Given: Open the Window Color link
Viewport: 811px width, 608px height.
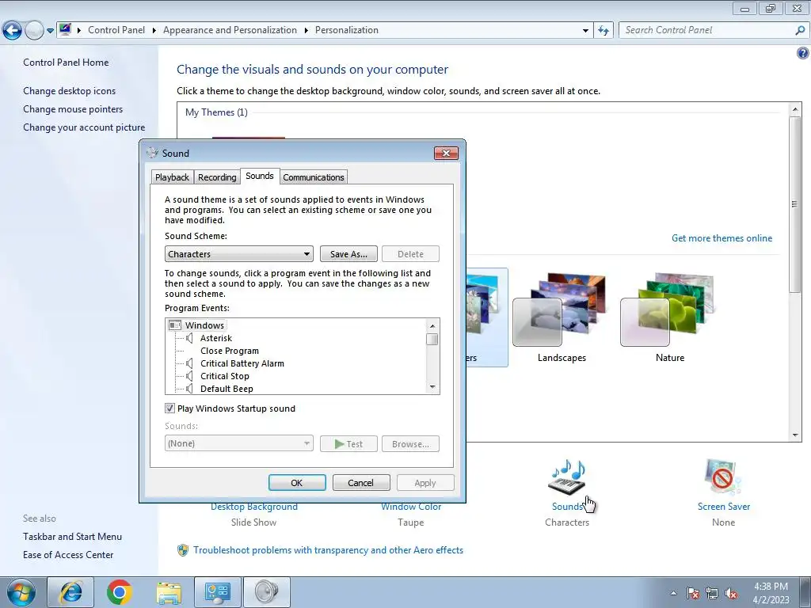Looking at the screenshot, I should (411, 507).
